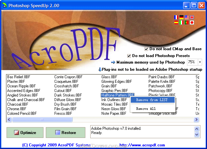Minimize the Photoshop SpeedUp window
The height and width of the screenshot is (149, 207).
tap(186, 6)
